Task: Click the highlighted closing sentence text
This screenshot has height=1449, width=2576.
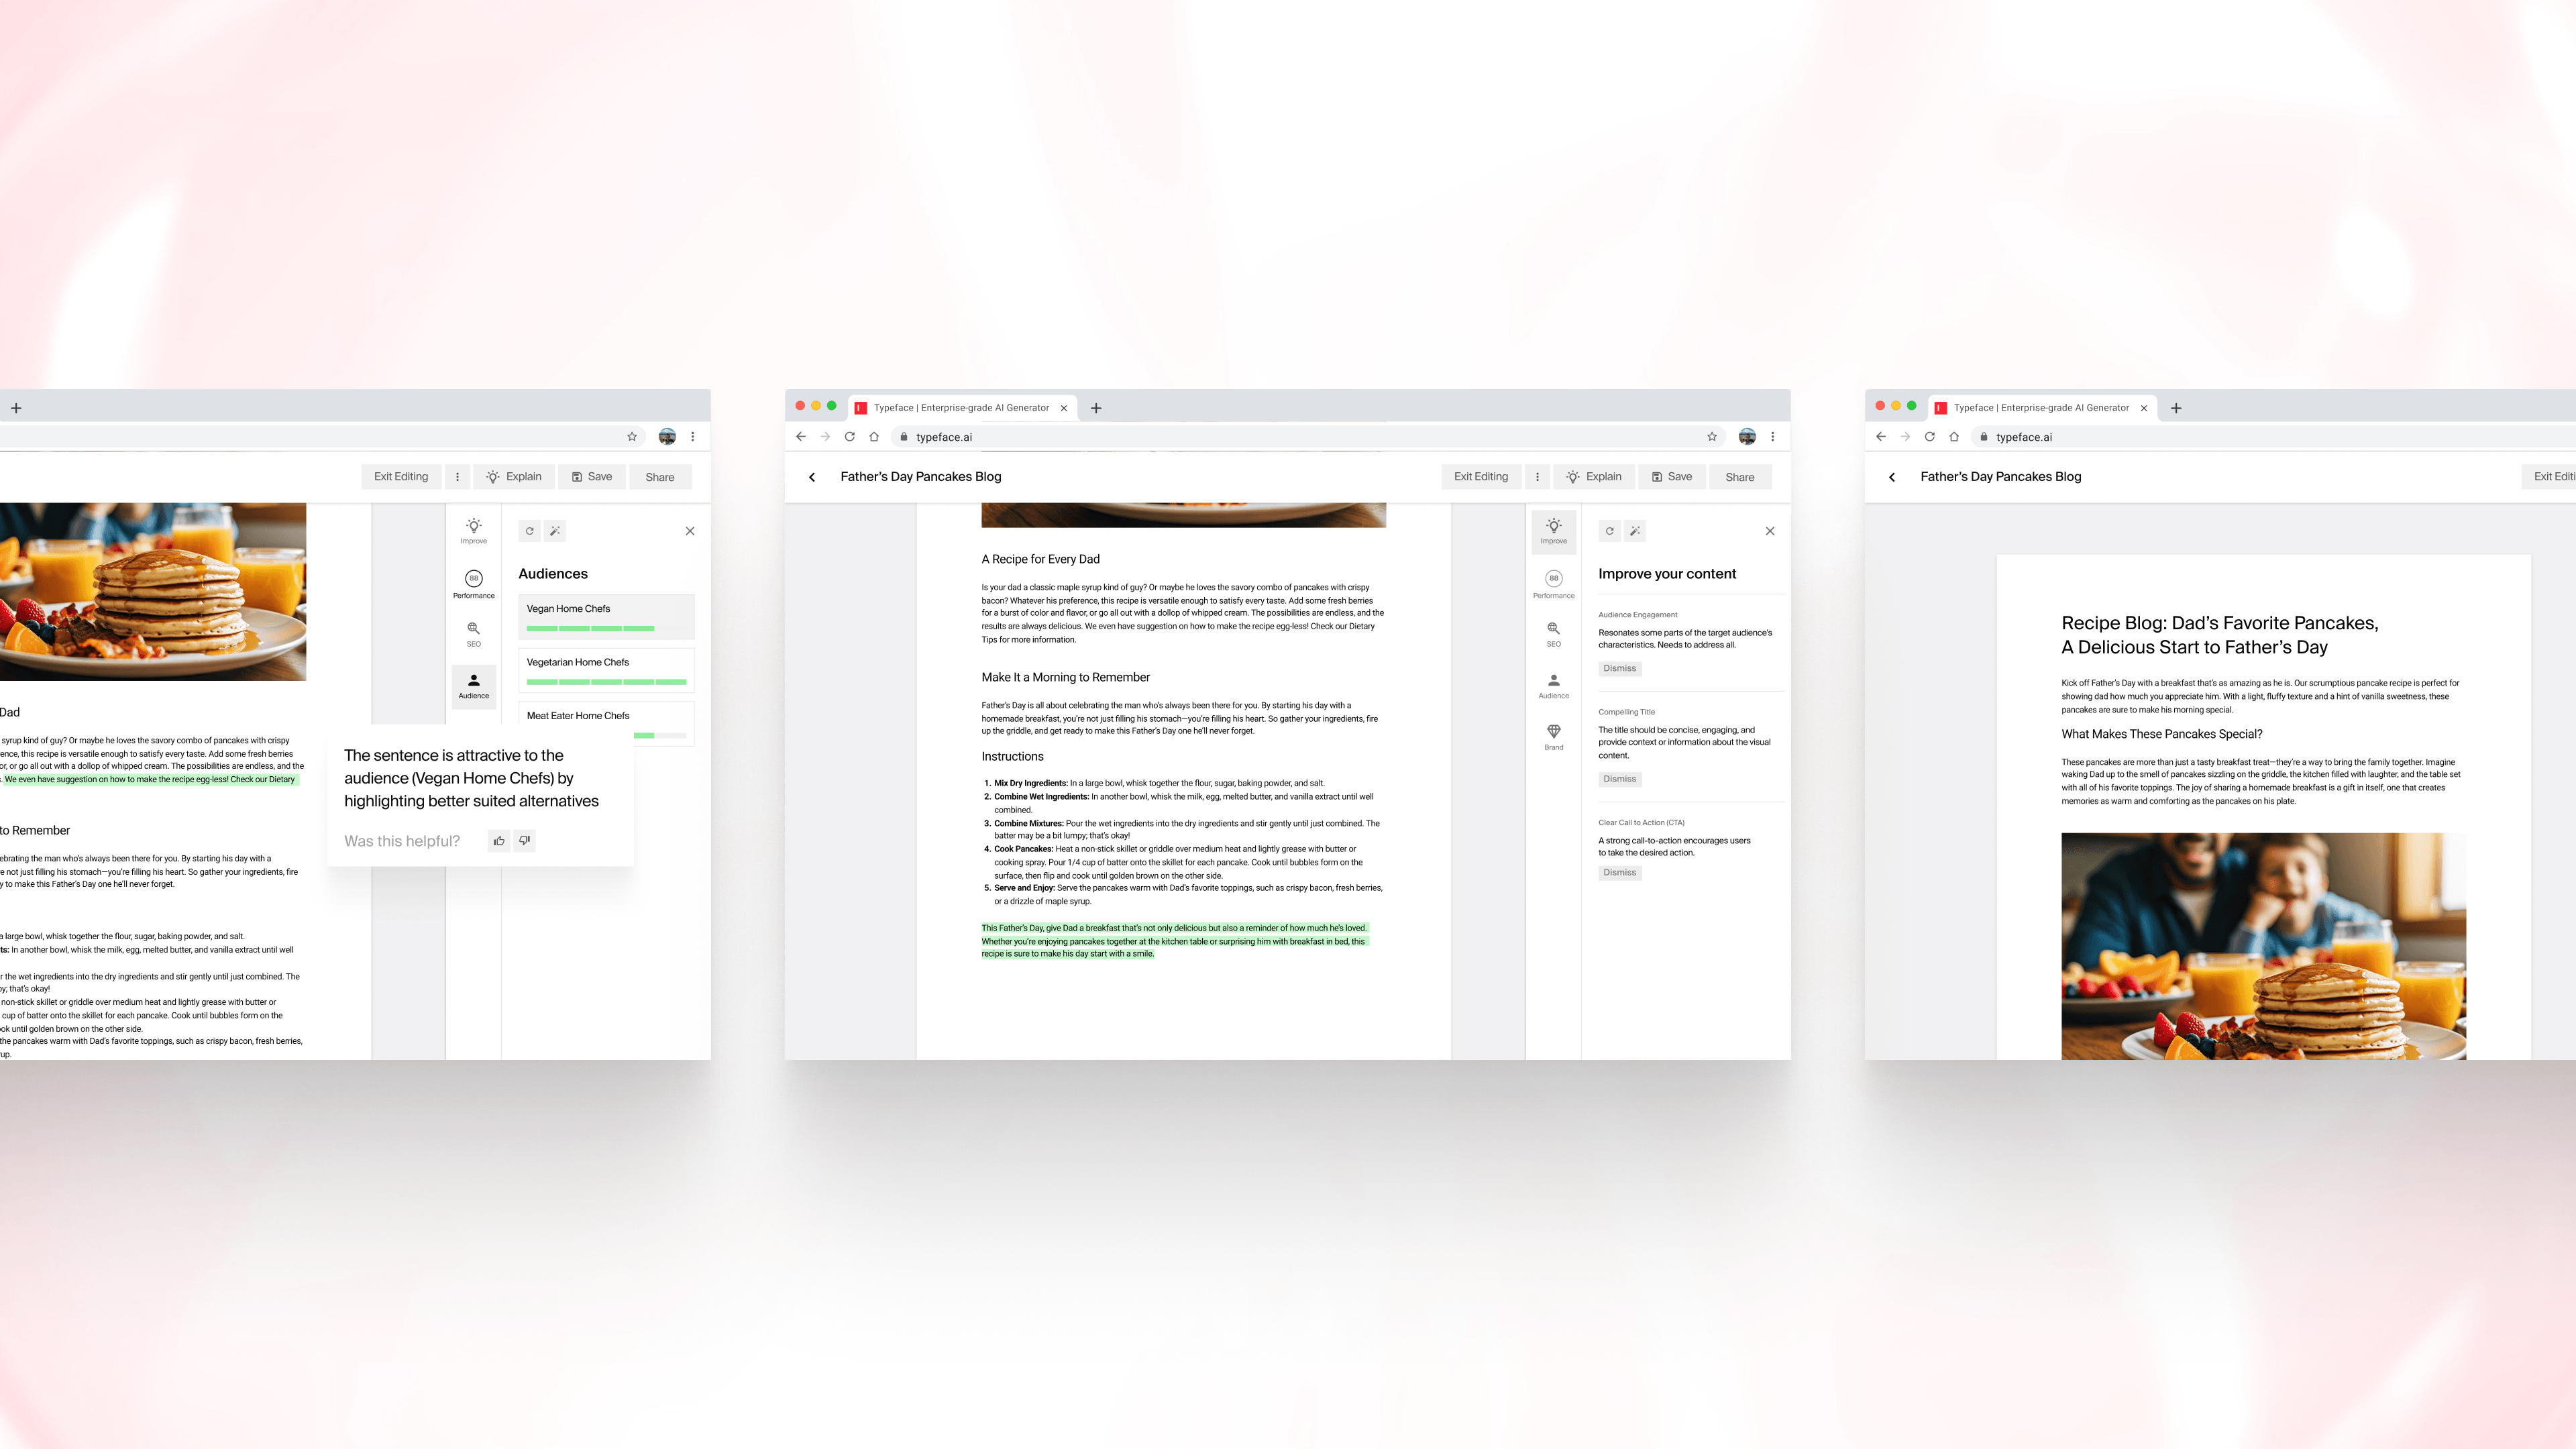Action: pyautogui.click(x=1175, y=939)
